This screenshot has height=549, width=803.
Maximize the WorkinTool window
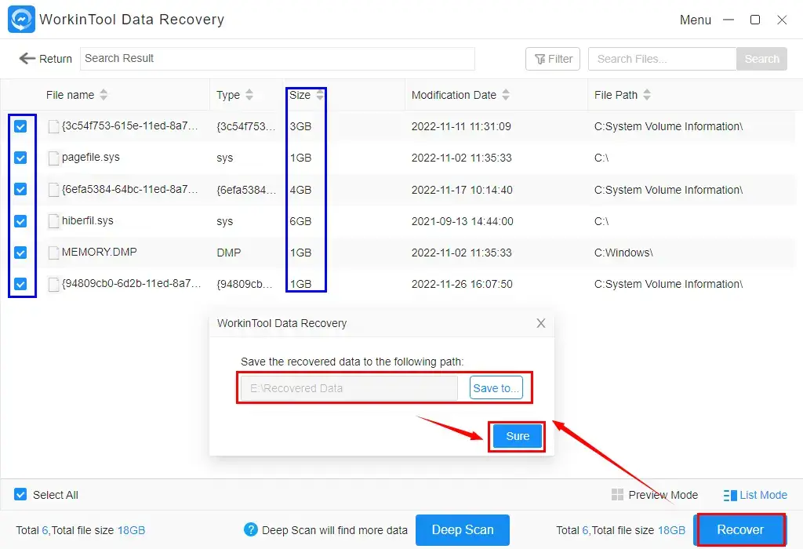(755, 20)
